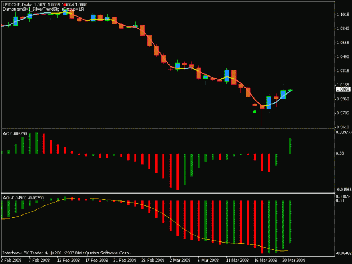Click the 0.9785 price scale label
Image resolution: width=352 pixels, height=264 pixels.
point(343,113)
